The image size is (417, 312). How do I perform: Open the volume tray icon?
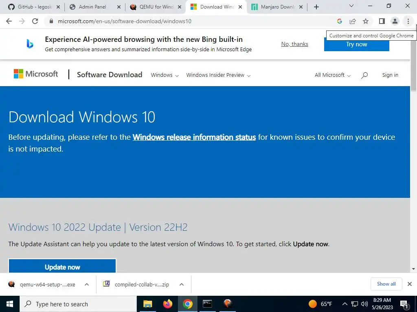tap(364, 304)
